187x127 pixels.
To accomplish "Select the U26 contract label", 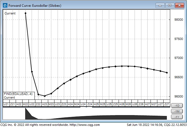I will (x=135, y=104).
